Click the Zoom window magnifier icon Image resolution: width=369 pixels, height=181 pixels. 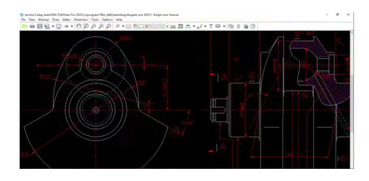[86, 26]
